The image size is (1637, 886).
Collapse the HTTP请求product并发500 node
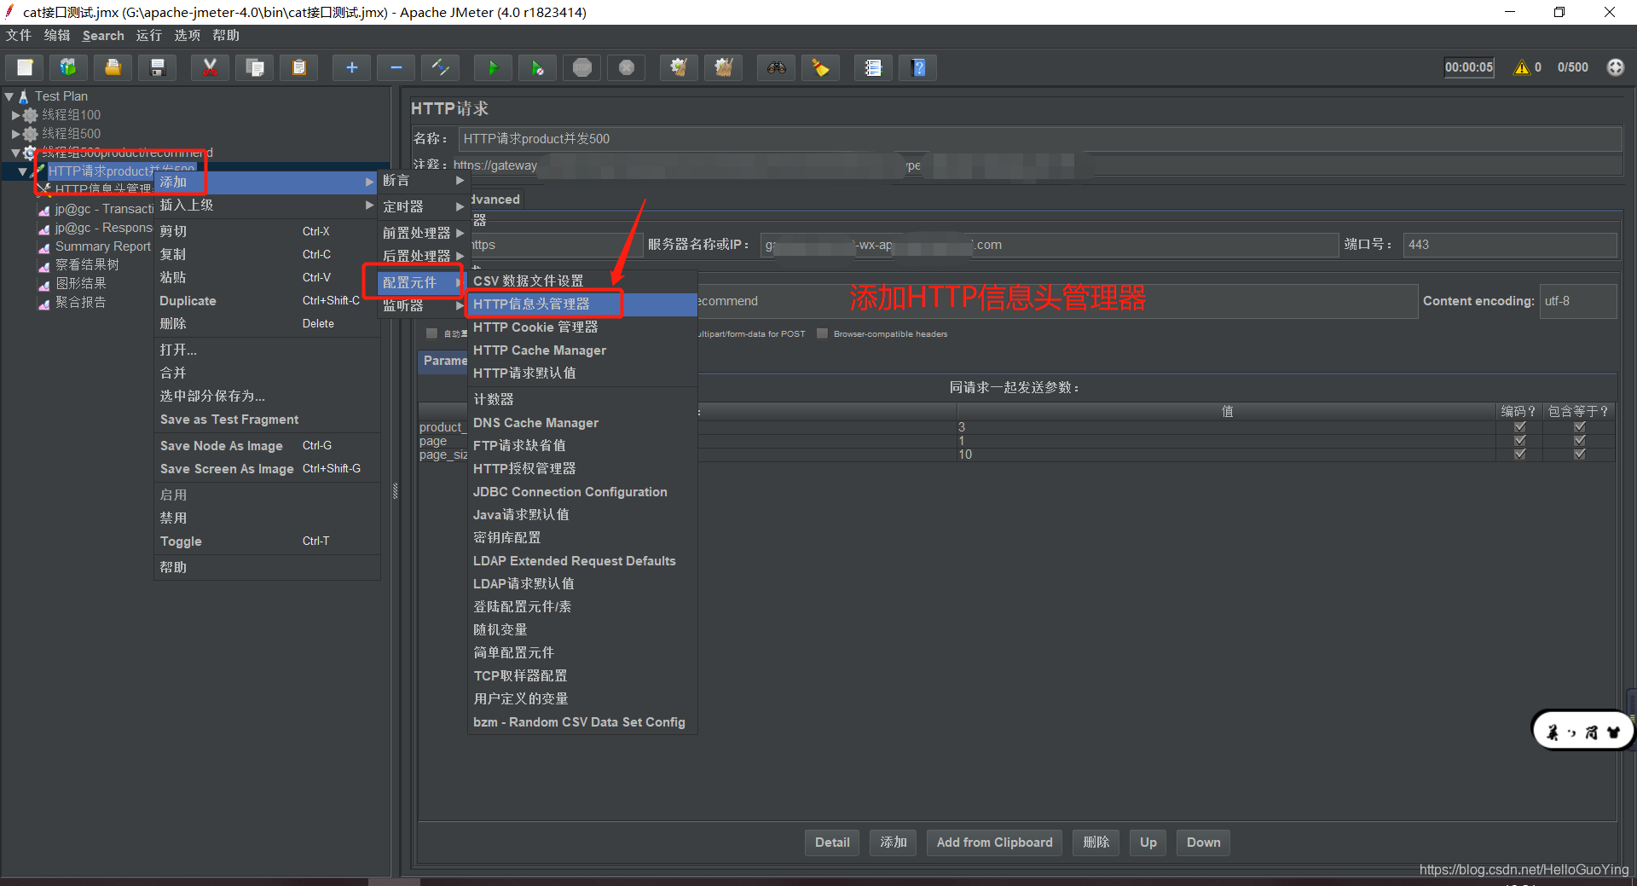(x=23, y=171)
